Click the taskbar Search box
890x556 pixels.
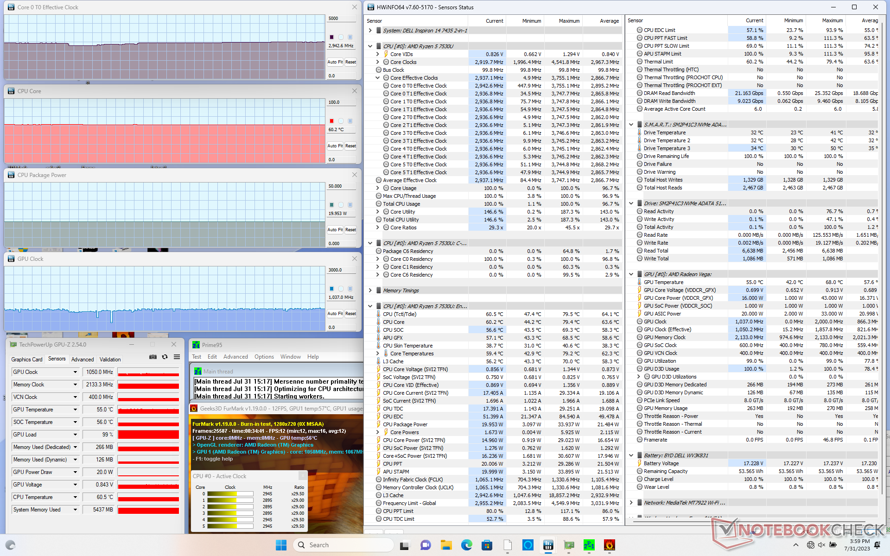click(343, 545)
